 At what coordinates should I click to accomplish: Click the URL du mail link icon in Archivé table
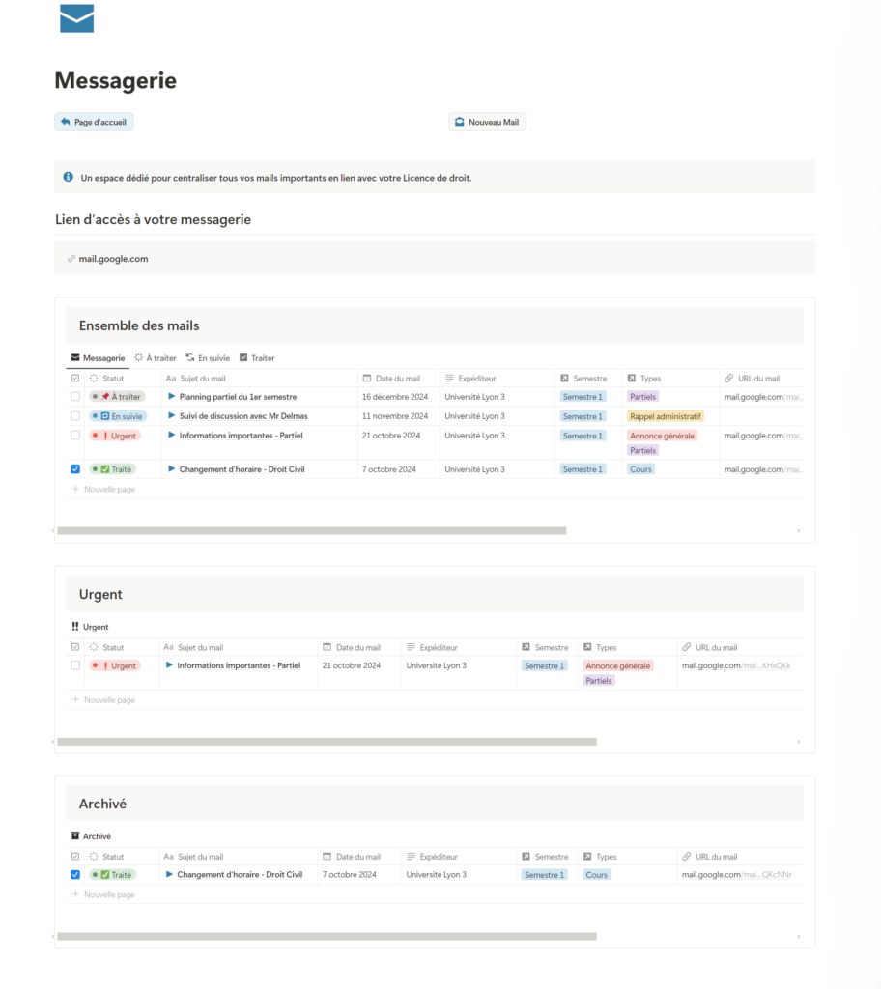point(686,857)
